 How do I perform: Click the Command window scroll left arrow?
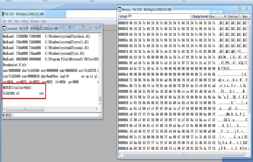pyautogui.click(x=5, y=109)
